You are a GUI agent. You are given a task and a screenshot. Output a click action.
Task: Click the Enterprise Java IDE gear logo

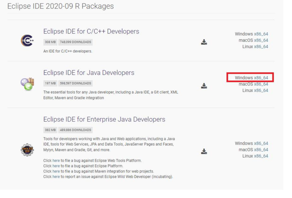tap(27, 150)
